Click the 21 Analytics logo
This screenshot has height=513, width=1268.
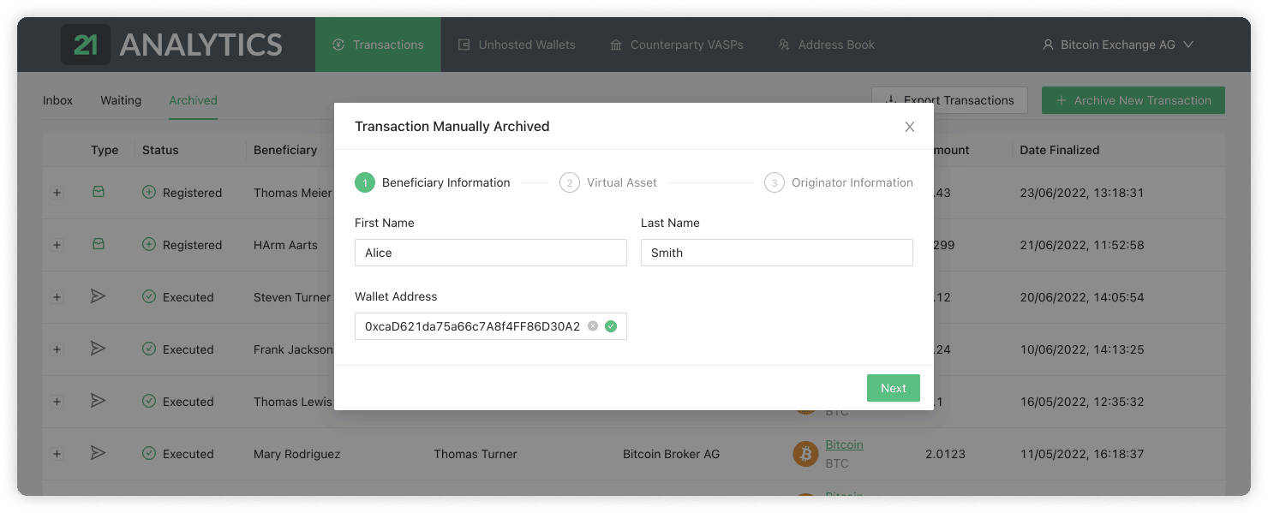pos(171,45)
